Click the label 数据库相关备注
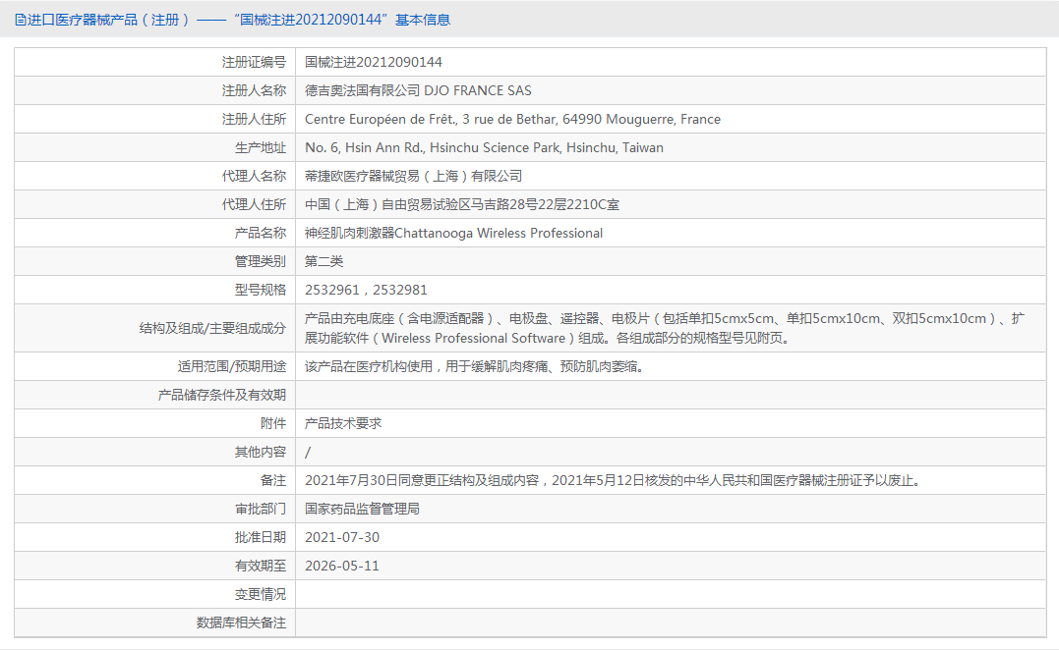Image resolution: width=1059 pixels, height=650 pixels. click(241, 623)
